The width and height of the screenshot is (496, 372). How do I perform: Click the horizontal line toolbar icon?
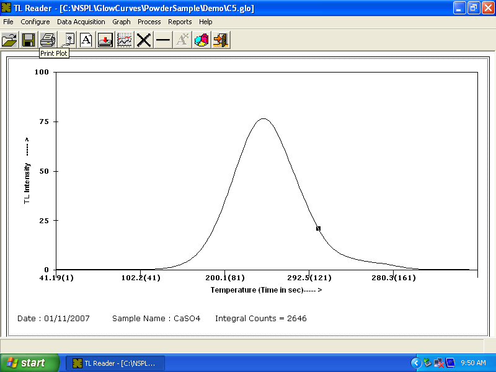click(x=163, y=40)
